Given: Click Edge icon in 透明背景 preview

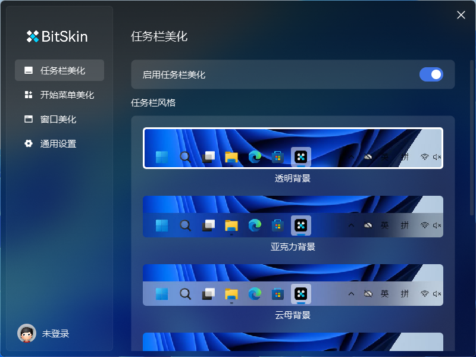Looking at the screenshot, I should pos(255,157).
